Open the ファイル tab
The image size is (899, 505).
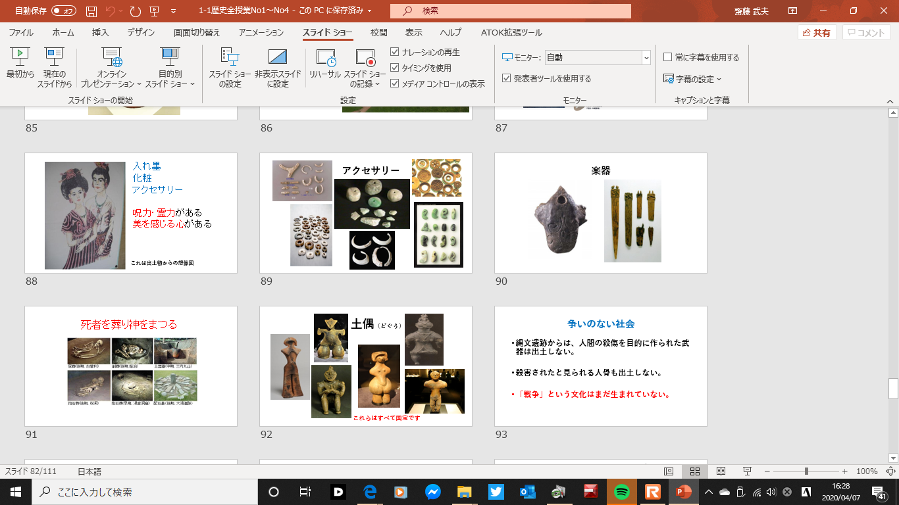21,33
